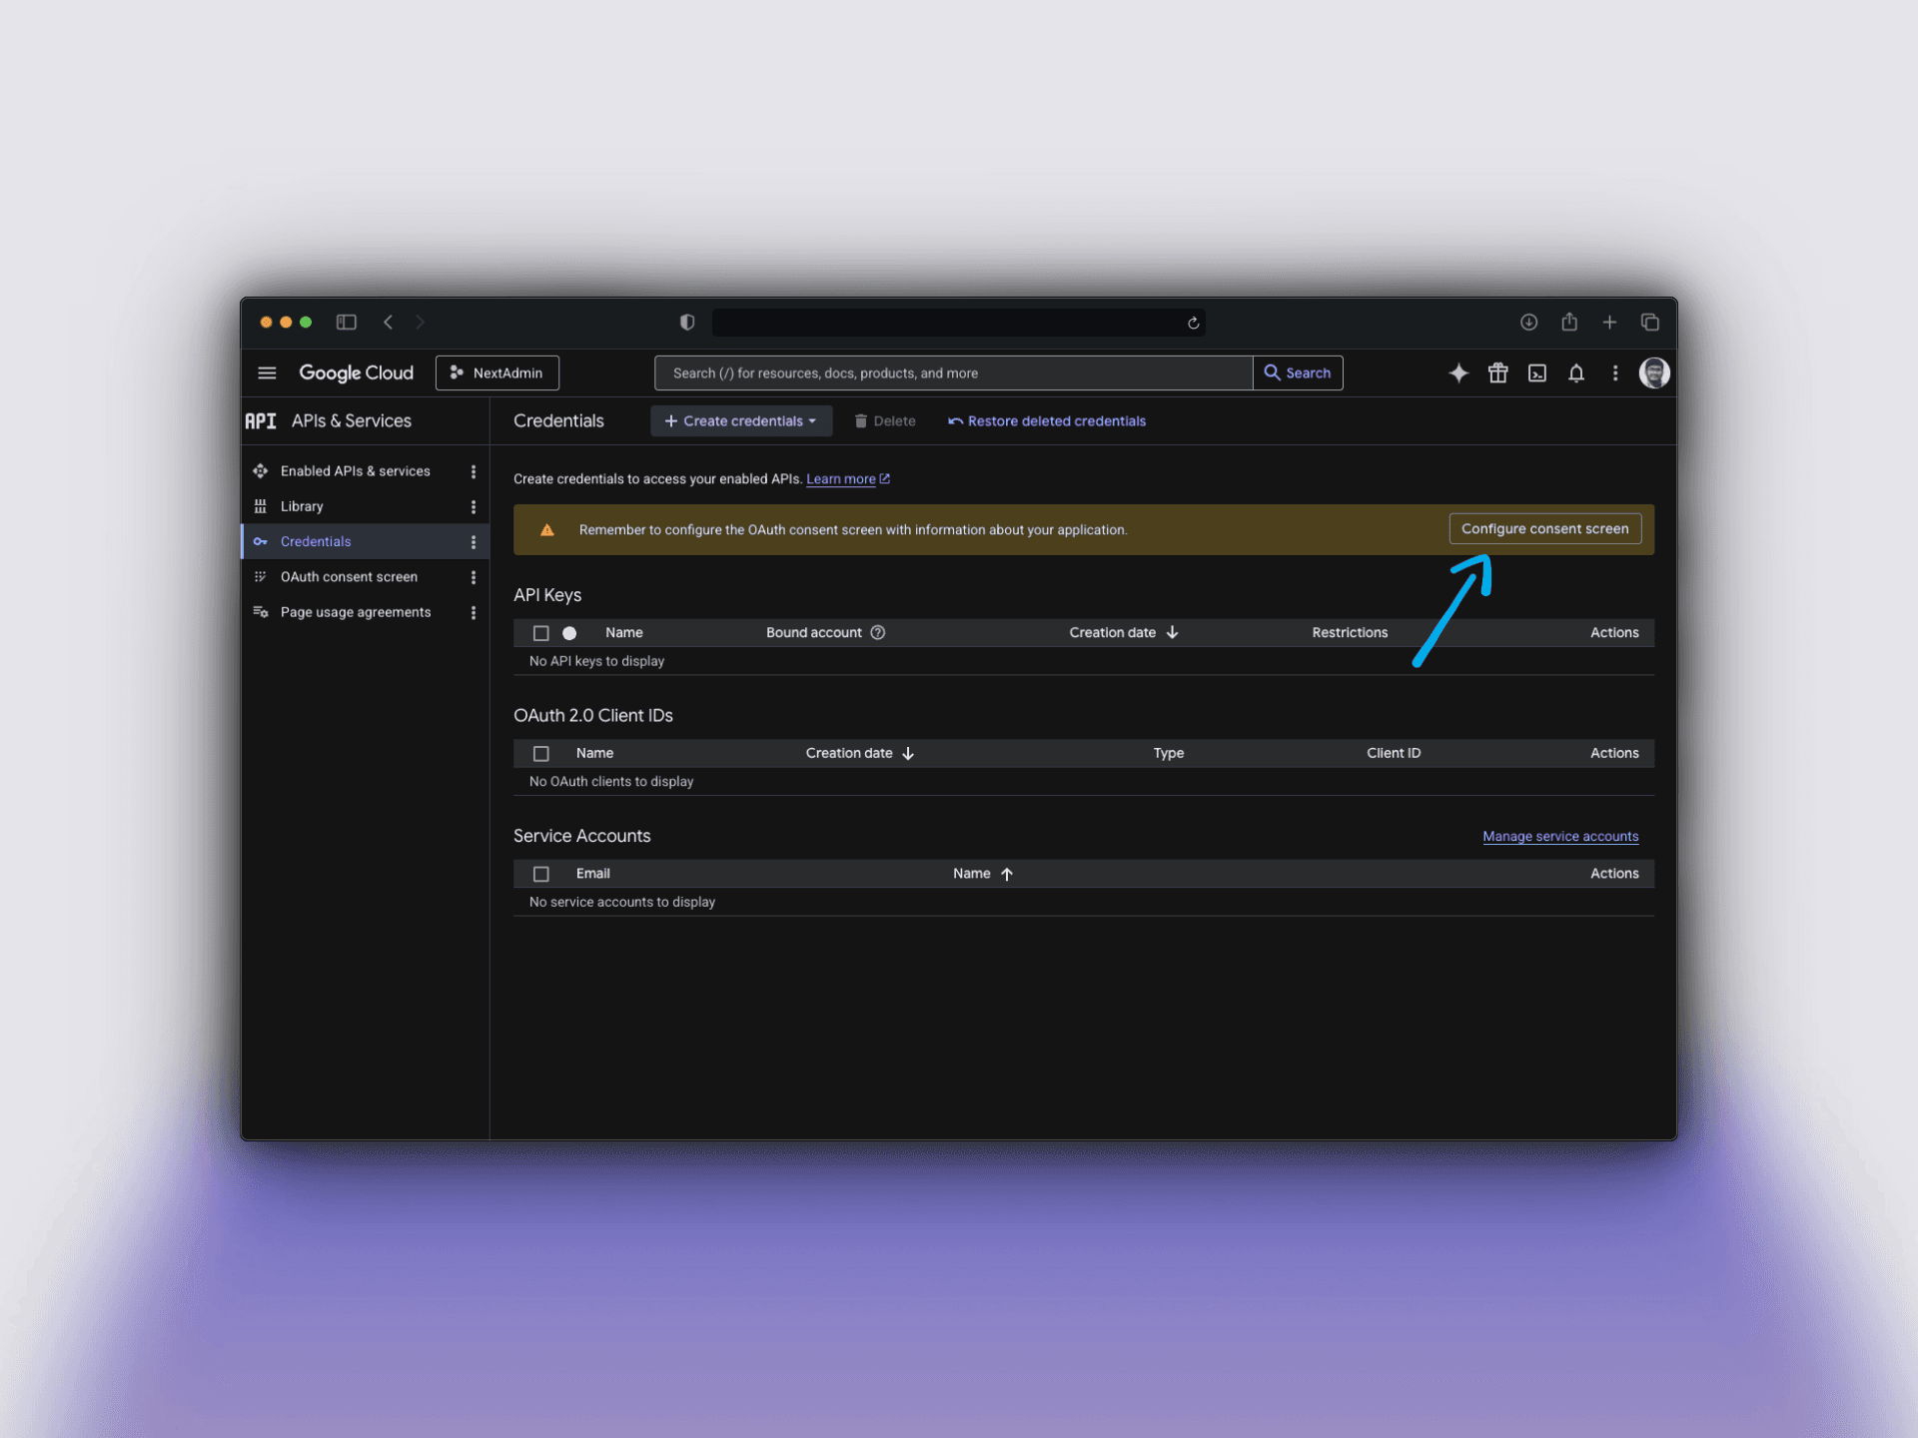Open more options for Enabled APIs & services
1918x1438 pixels.
[474, 471]
